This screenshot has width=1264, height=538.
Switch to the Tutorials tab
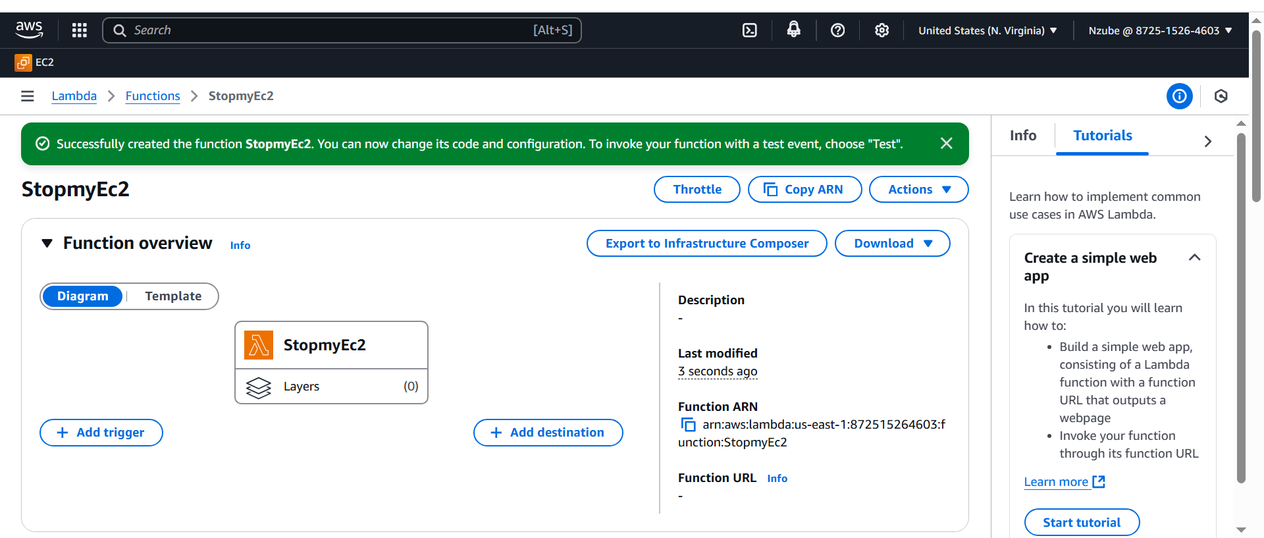pos(1102,136)
